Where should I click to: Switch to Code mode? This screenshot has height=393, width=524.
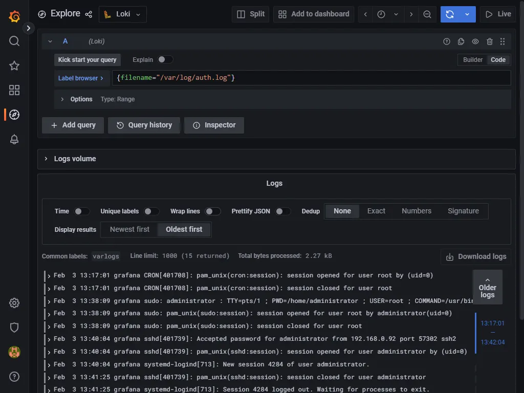click(x=498, y=60)
